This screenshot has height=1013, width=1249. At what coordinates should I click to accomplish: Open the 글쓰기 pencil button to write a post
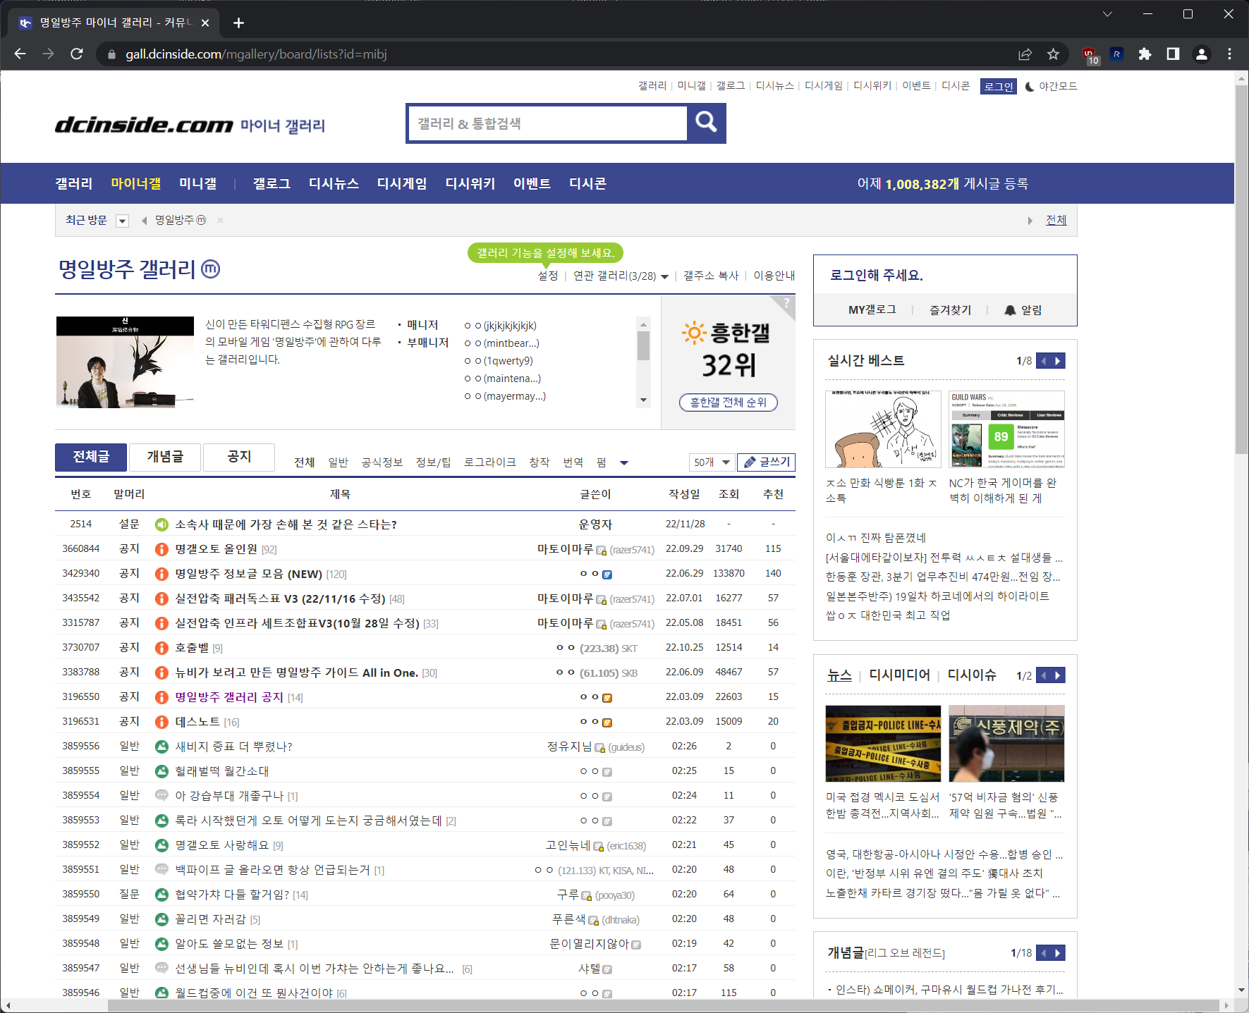[x=765, y=462]
